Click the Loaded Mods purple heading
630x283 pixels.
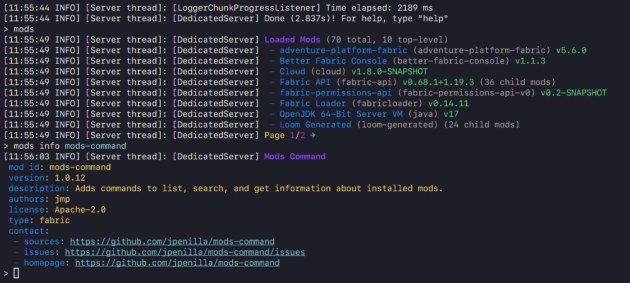(292, 40)
